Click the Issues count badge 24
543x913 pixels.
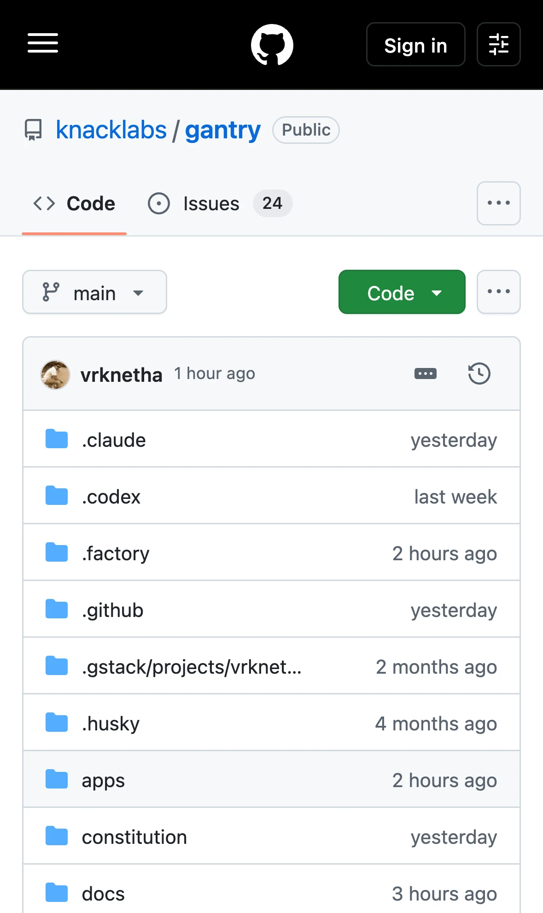tap(272, 203)
